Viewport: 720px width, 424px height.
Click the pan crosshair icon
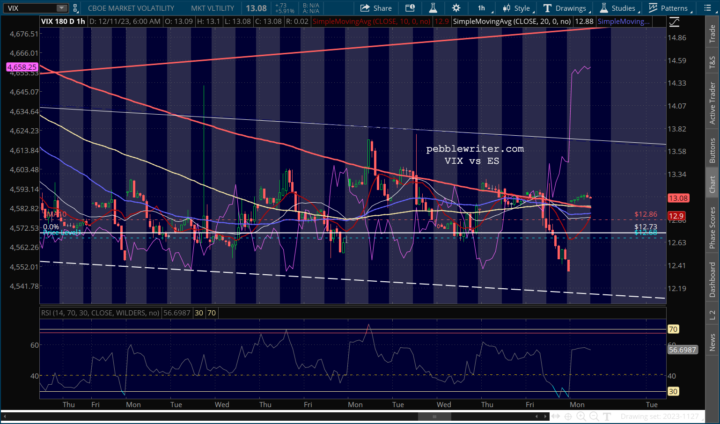568,416
